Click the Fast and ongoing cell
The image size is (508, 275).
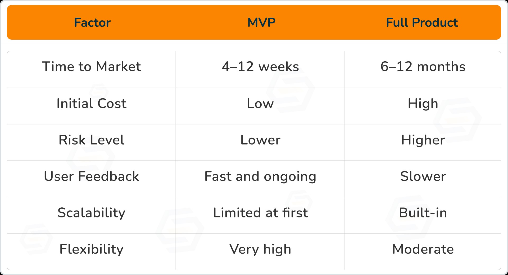coord(260,176)
